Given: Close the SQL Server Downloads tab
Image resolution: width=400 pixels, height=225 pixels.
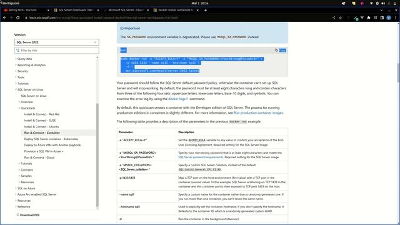Looking at the screenshot, I should pyautogui.click(x=98, y=10).
